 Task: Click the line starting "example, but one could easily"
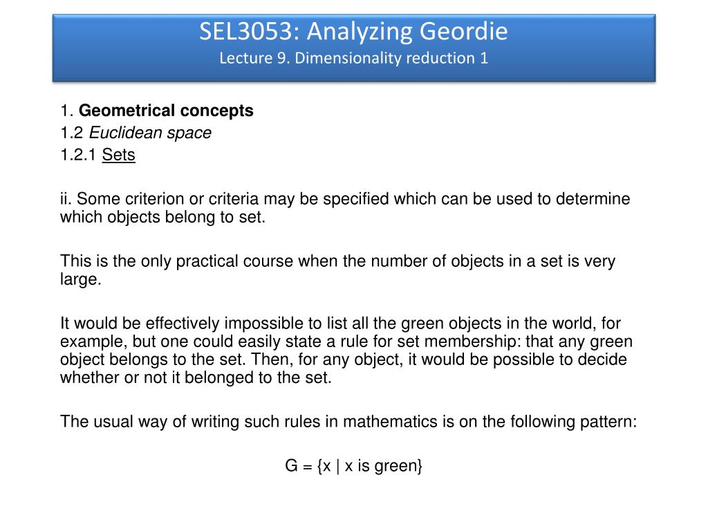pos(346,342)
